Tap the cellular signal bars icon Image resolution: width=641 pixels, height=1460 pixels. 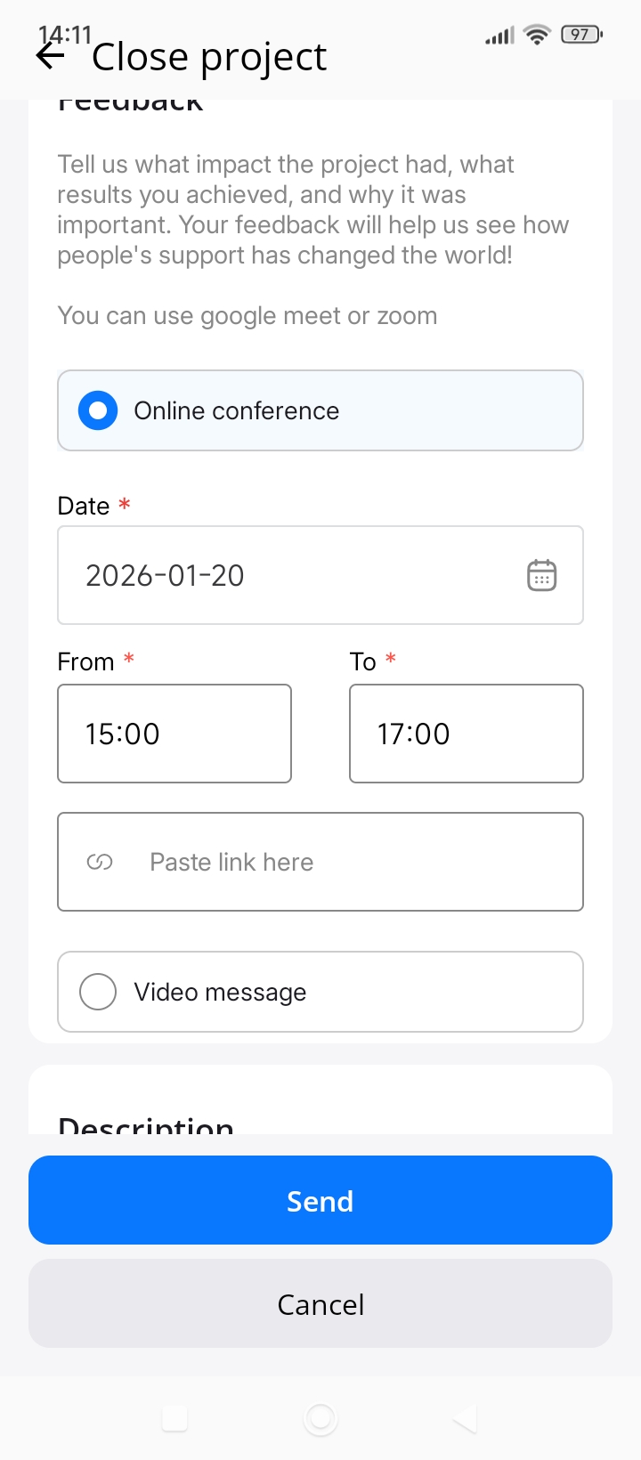[499, 36]
